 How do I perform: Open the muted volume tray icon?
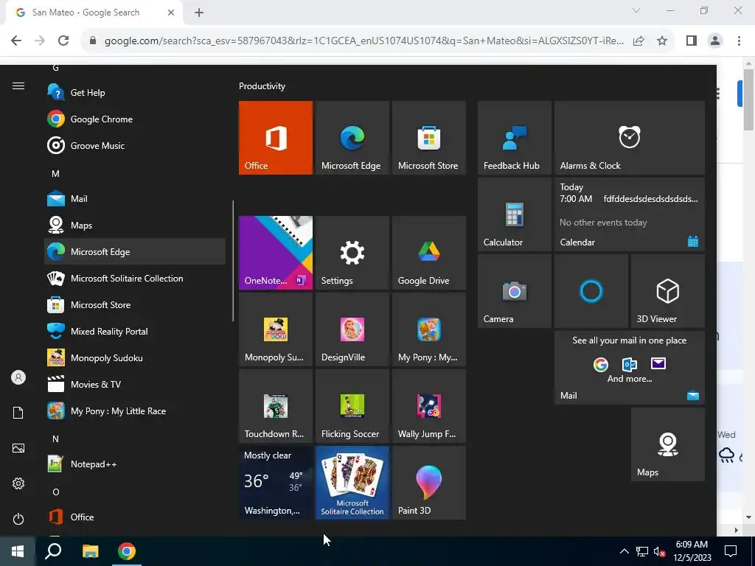tap(659, 551)
